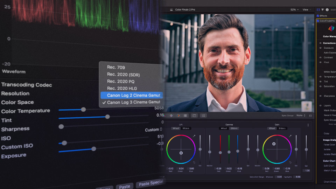Switch Gain to Wheel mode
This screenshot has width=336, height=189.
coord(272,128)
